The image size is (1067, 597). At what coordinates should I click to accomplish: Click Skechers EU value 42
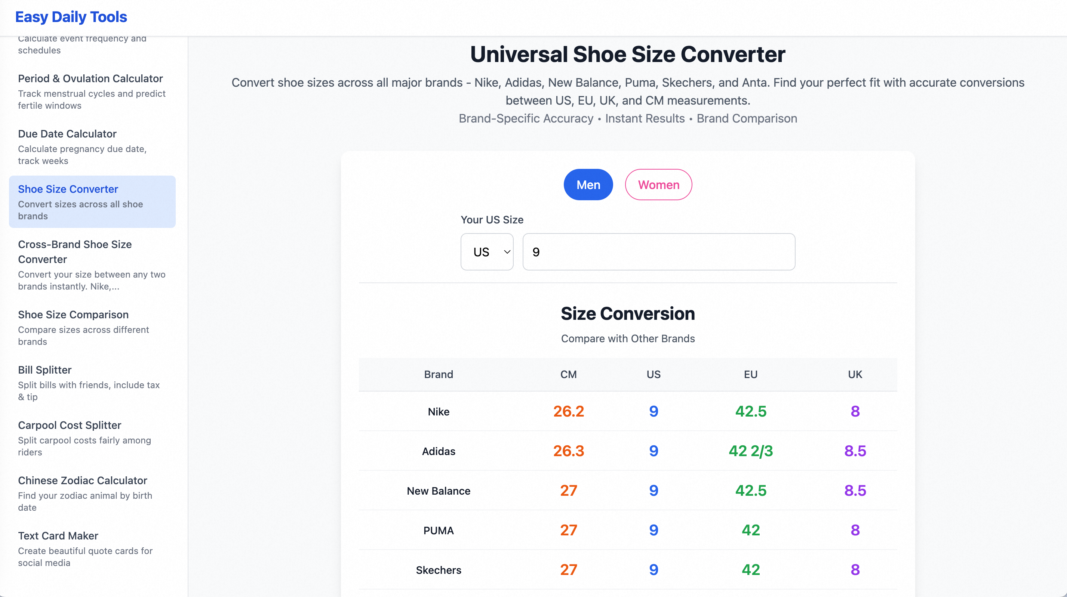(751, 570)
